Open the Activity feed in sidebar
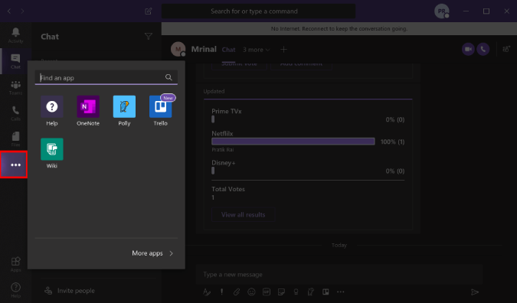 pos(15,35)
